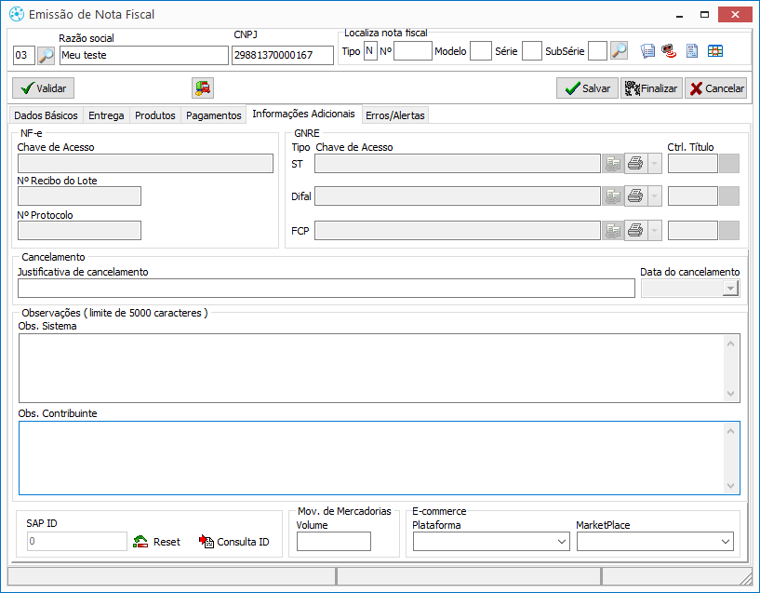Click the company search magnifier beside code 03
760x593 pixels.
point(46,55)
